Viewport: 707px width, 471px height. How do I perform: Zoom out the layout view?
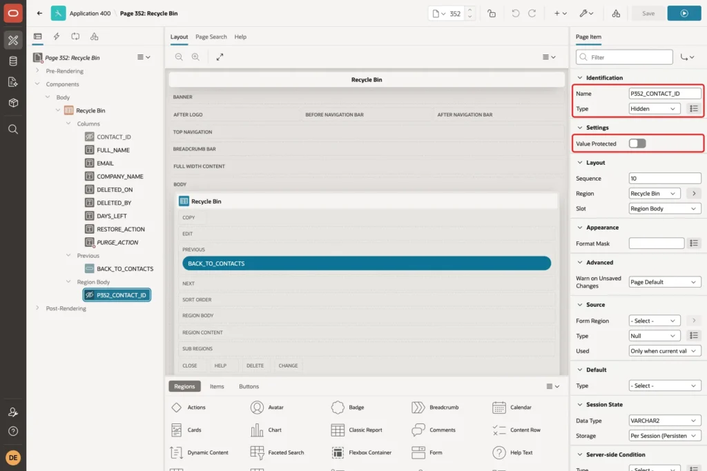[179, 57]
